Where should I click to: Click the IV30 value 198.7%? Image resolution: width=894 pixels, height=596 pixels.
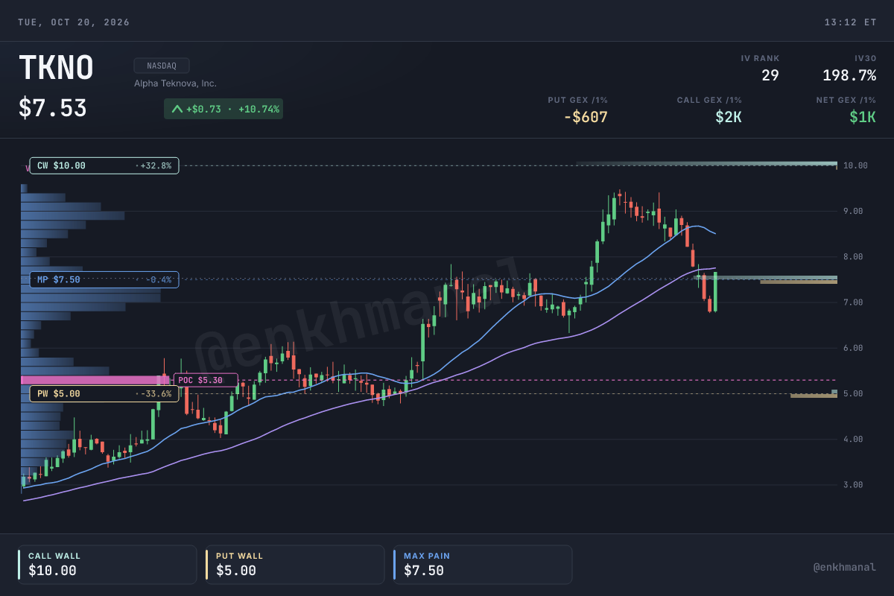(849, 75)
